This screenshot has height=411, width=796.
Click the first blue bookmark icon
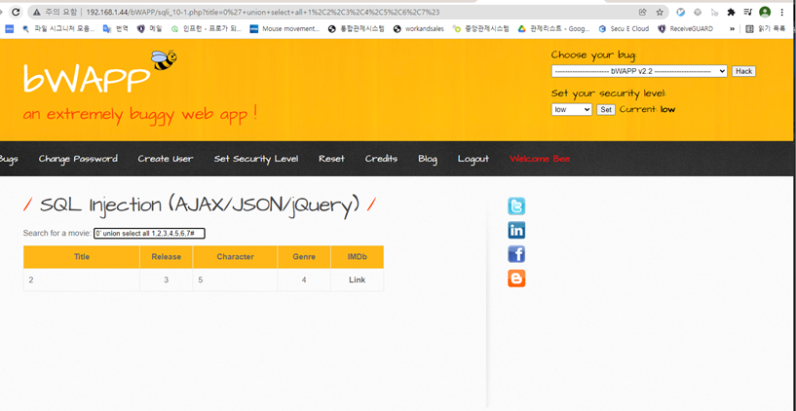[x=9, y=29]
